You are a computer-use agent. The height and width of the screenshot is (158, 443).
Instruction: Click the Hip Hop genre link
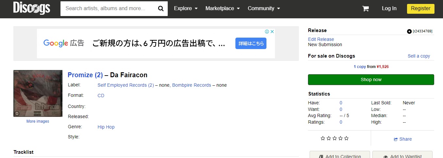point(106,127)
